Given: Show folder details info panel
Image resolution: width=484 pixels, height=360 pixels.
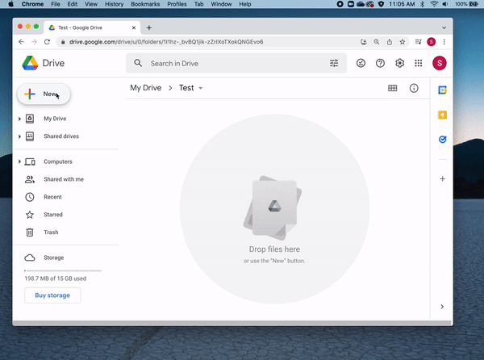Looking at the screenshot, I should point(414,88).
